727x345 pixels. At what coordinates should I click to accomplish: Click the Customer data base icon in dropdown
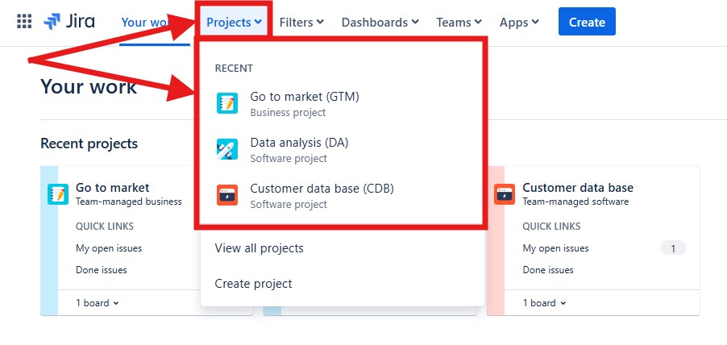(x=227, y=195)
